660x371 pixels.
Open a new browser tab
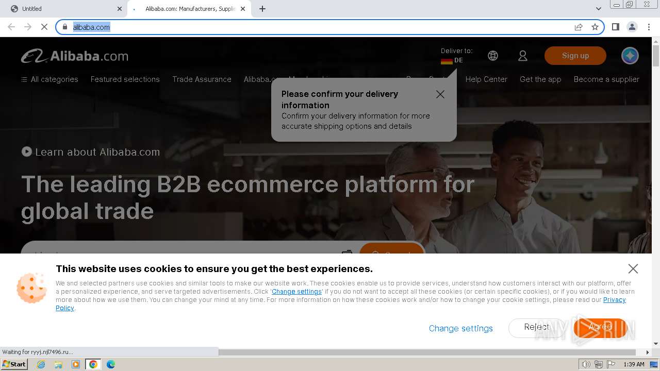262,9
